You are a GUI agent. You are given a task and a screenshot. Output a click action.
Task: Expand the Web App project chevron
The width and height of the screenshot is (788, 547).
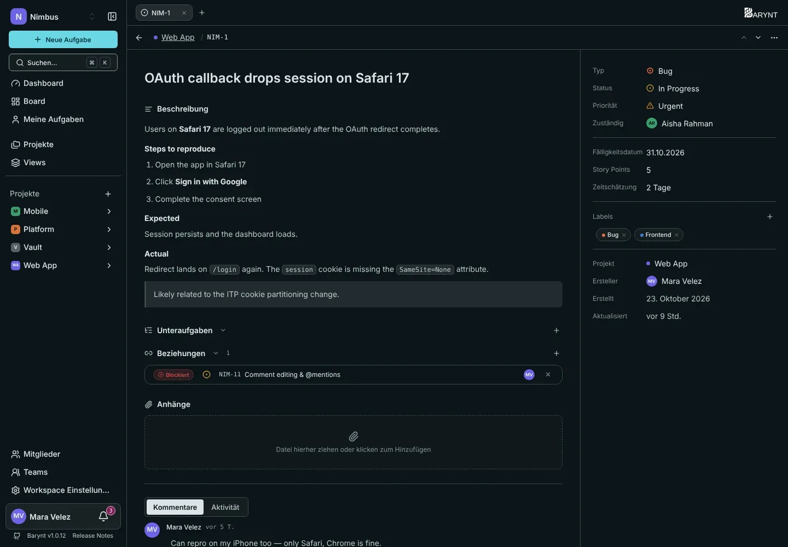[x=109, y=265]
